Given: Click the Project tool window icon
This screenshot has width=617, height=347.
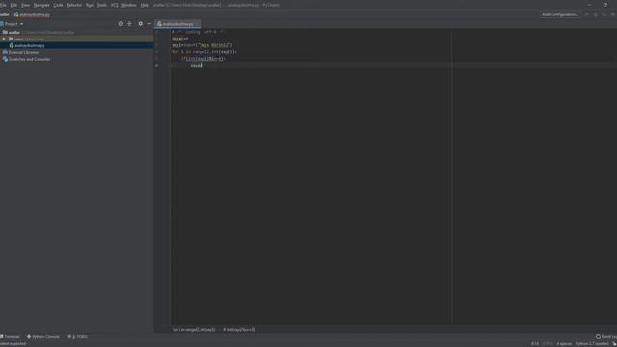Looking at the screenshot, I should [x=2, y=24].
